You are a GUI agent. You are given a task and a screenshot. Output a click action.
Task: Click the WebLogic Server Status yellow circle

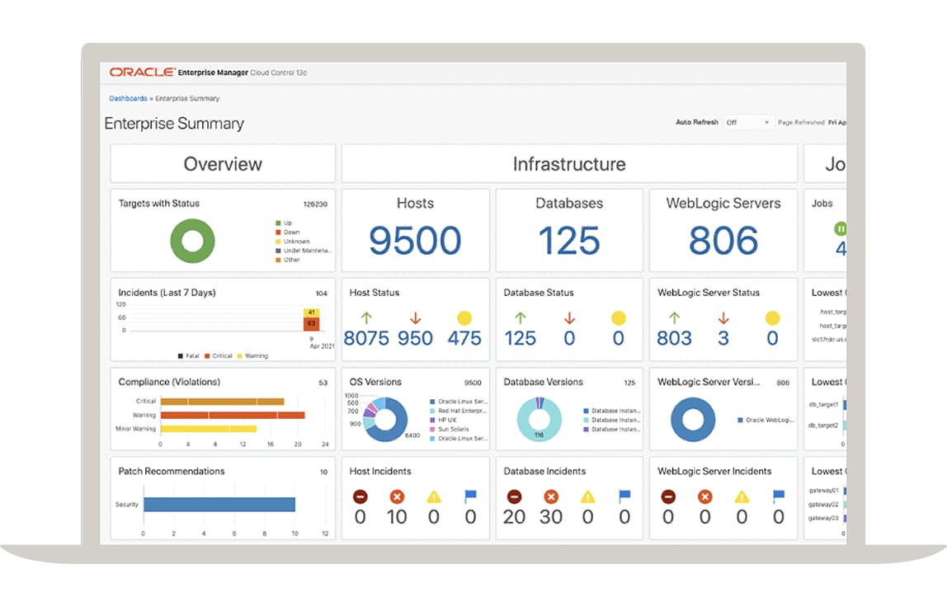pyautogui.click(x=772, y=318)
